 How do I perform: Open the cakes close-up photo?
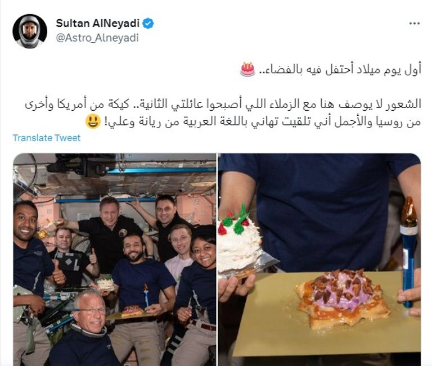click(319, 260)
